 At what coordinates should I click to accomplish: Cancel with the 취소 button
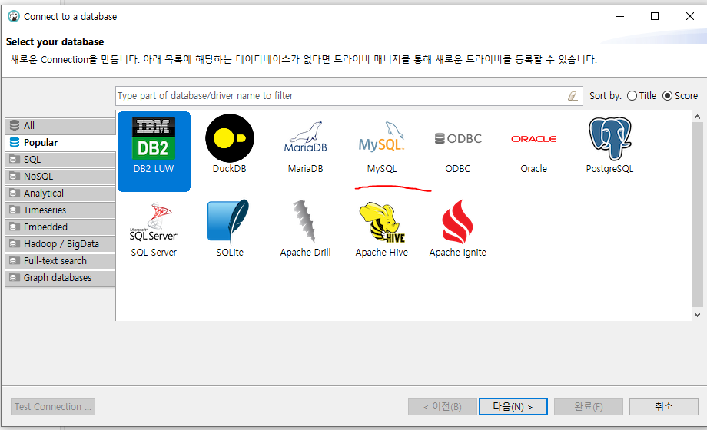pyautogui.click(x=664, y=406)
